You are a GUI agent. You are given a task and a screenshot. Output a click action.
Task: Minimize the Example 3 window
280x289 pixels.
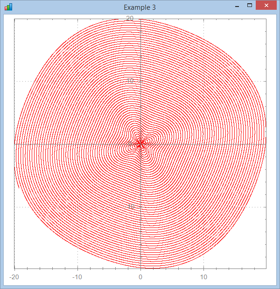click(237, 6)
